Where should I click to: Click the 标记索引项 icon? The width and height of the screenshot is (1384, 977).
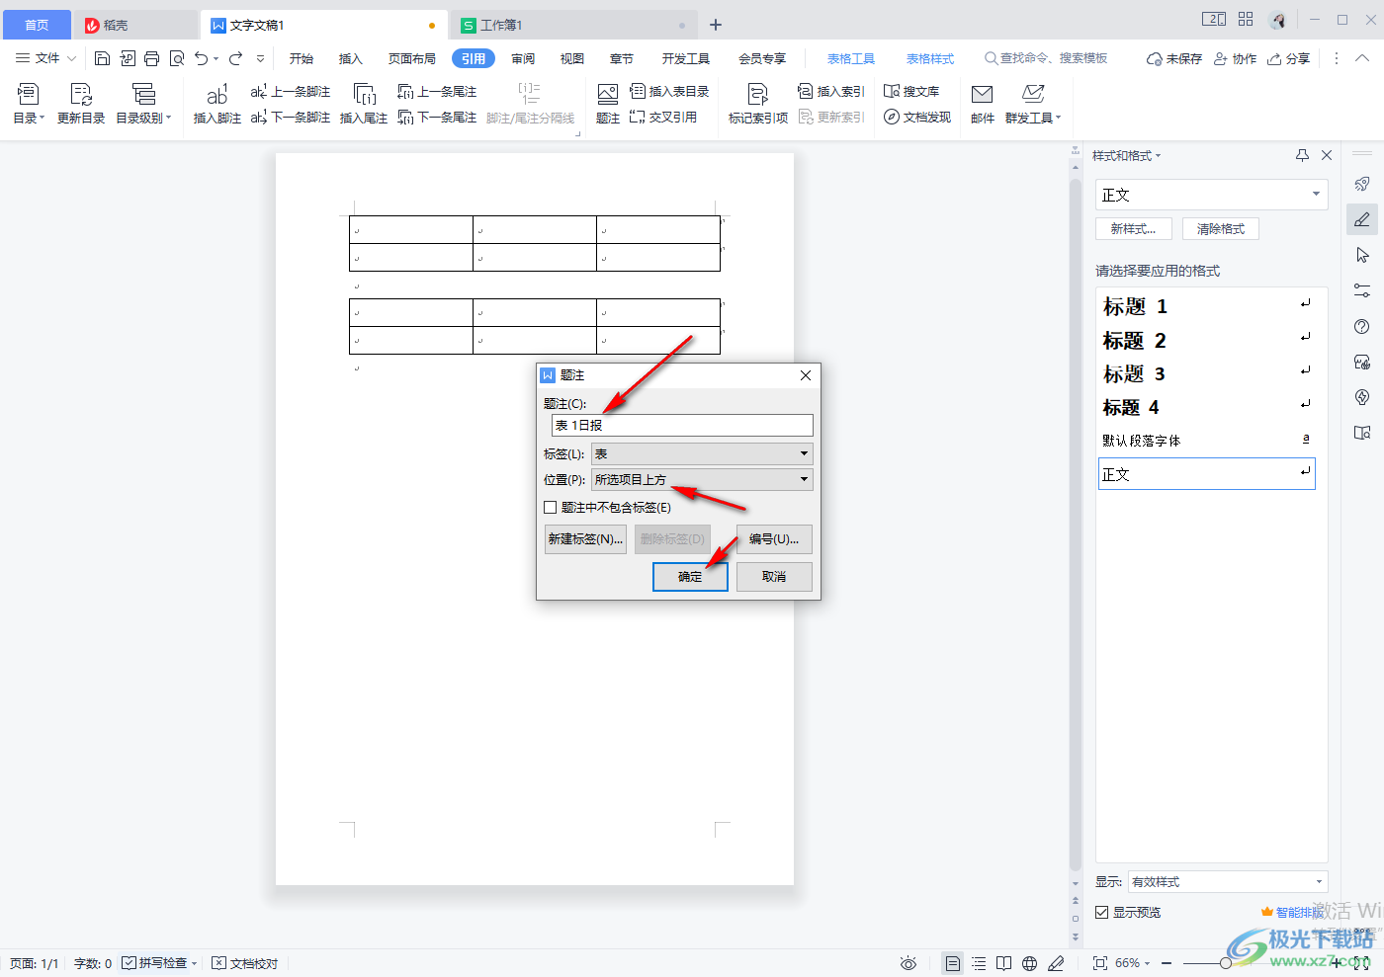(758, 104)
